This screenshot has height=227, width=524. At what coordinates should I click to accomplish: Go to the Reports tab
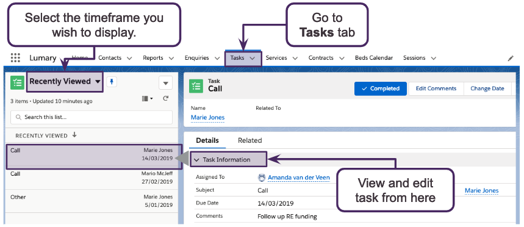pyautogui.click(x=153, y=58)
